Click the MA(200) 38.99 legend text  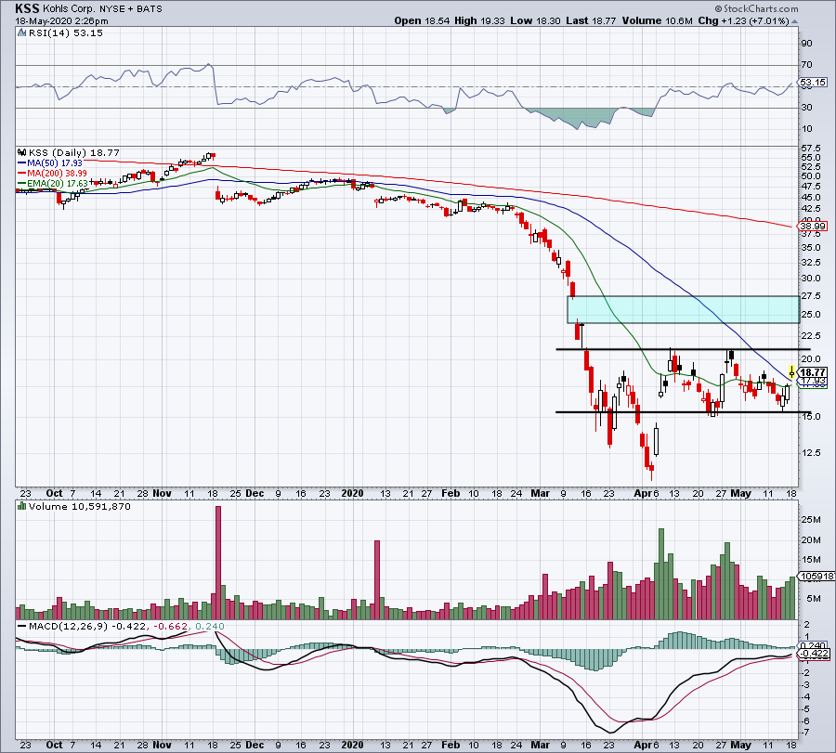coord(57,174)
